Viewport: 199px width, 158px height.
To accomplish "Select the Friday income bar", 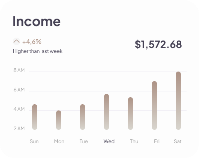I will pos(154,105).
